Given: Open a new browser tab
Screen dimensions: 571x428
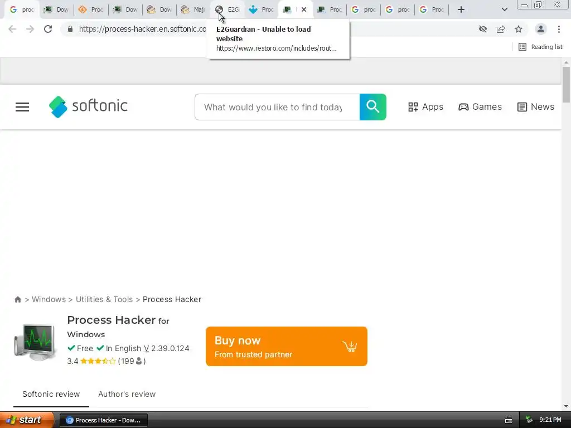Looking at the screenshot, I should [461, 9].
